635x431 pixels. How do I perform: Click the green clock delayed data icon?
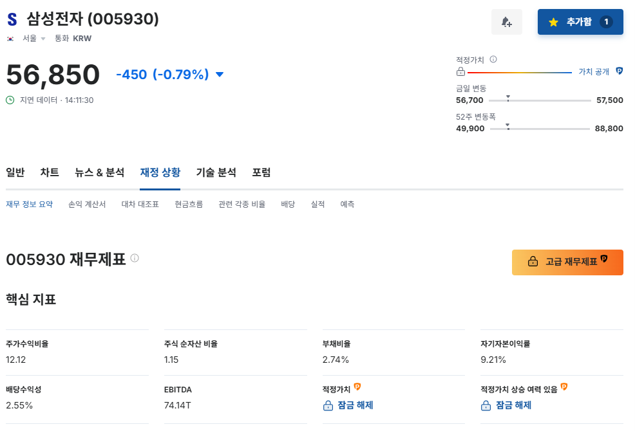click(x=10, y=100)
